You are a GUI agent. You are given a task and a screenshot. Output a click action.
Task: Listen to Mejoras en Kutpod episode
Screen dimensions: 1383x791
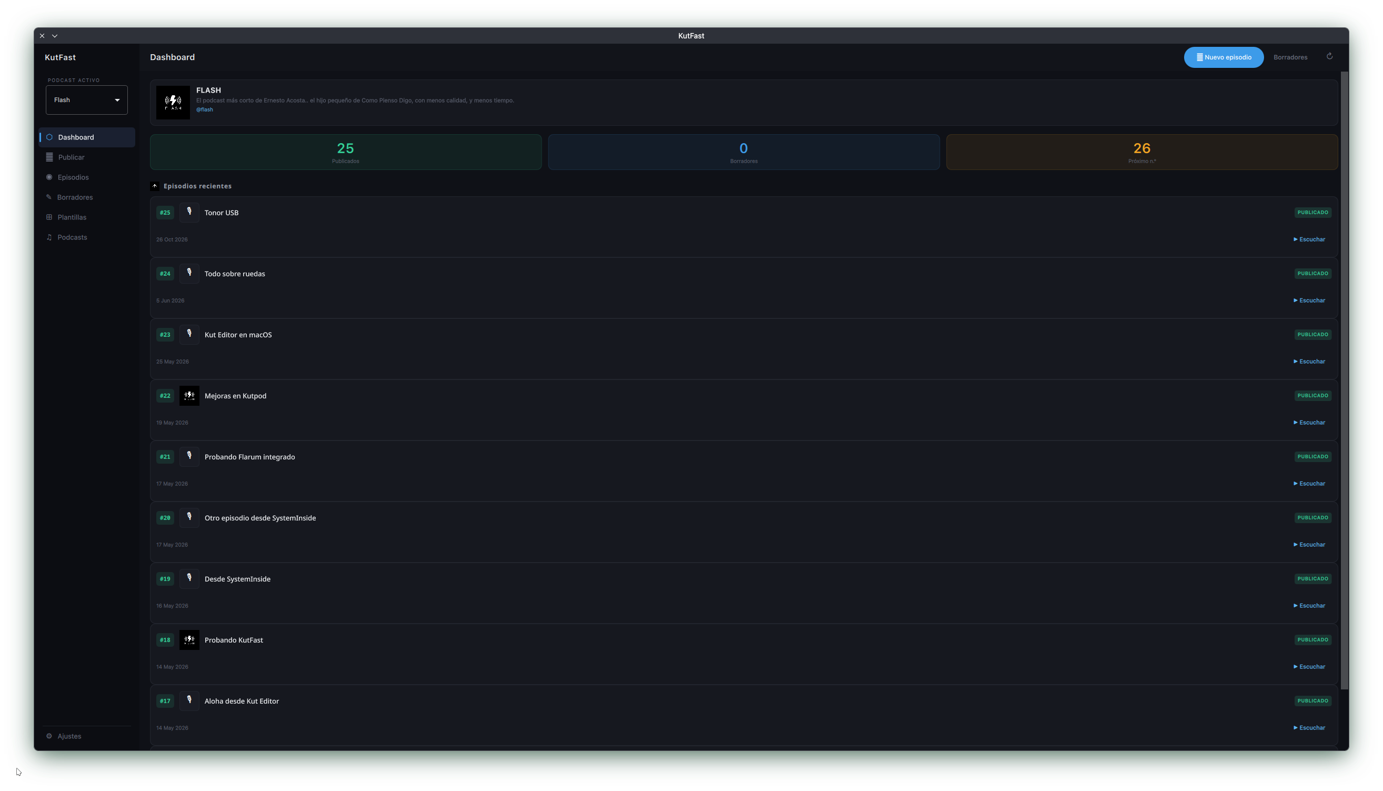tap(1309, 423)
